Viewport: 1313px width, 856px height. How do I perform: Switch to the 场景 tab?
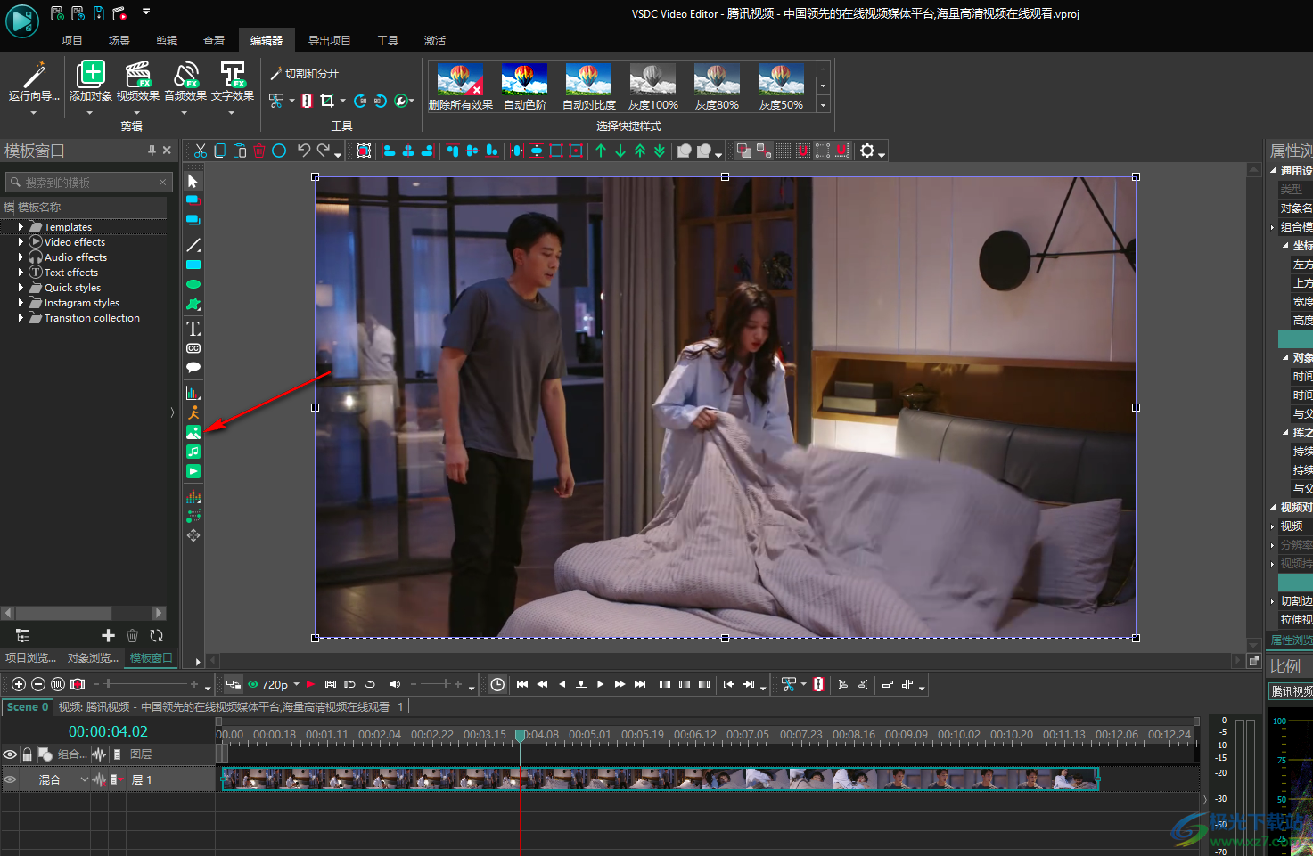pyautogui.click(x=119, y=41)
